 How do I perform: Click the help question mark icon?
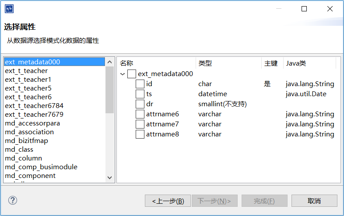tap(13, 201)
